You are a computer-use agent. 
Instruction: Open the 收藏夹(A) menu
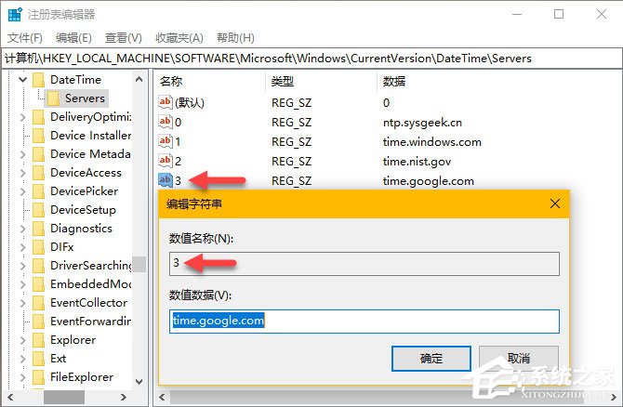point(179,38)
